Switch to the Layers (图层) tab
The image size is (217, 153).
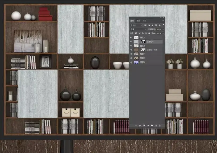(x=132, y=21)
